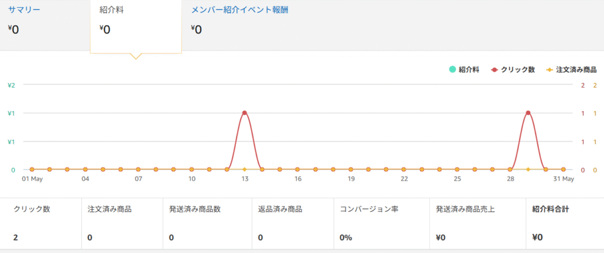Click the 01 May data point

[32, 169]
